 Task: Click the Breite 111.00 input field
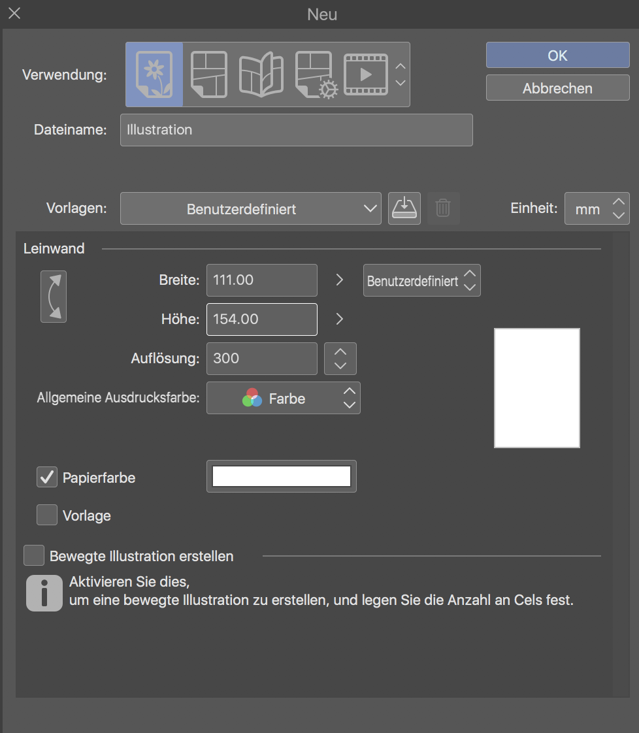tap(262, 280)
